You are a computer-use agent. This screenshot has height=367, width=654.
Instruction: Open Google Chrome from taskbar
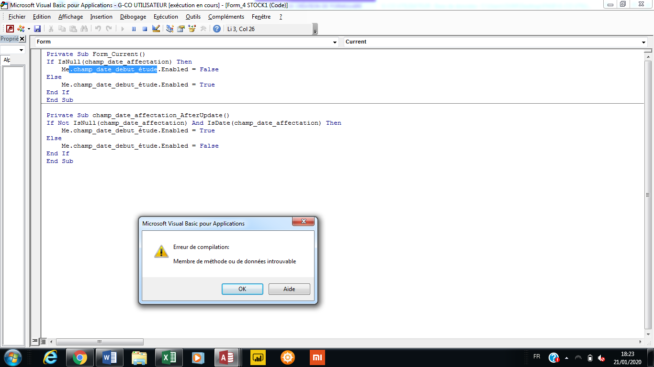point(80,357)
